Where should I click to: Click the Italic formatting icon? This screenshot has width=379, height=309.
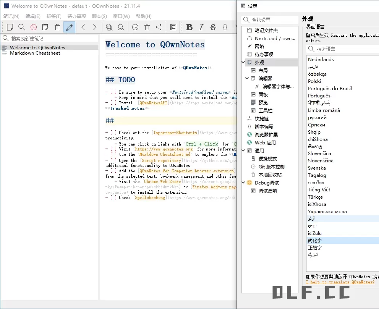[201, 27]
